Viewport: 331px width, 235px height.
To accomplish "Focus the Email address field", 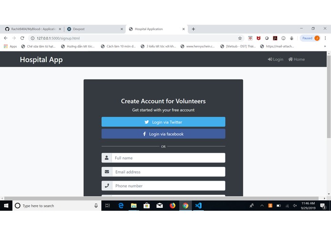I will 169,172.
